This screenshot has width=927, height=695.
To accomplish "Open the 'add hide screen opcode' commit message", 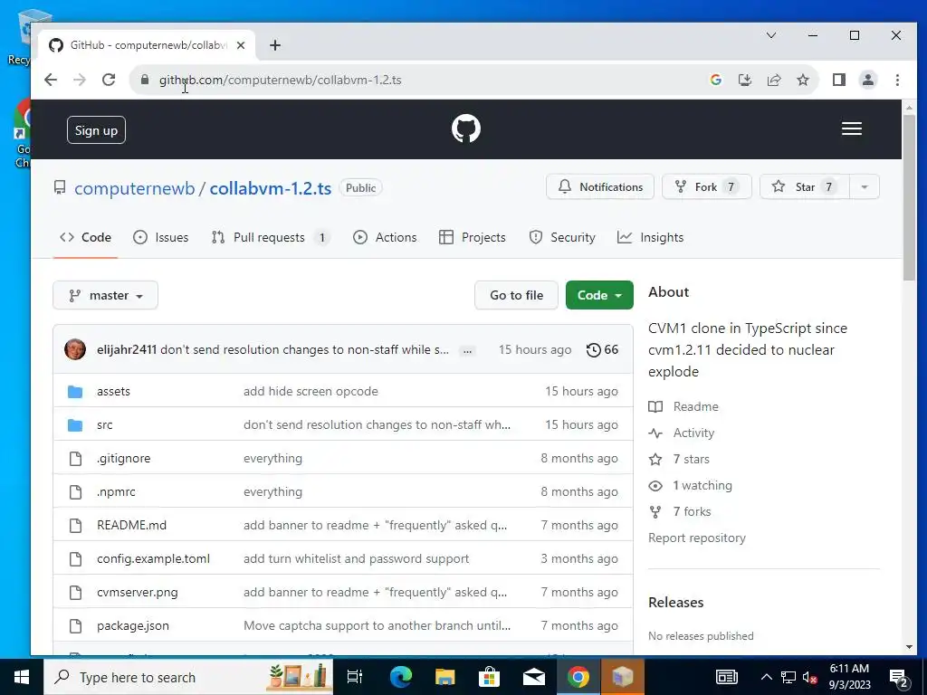I will 311,391.
